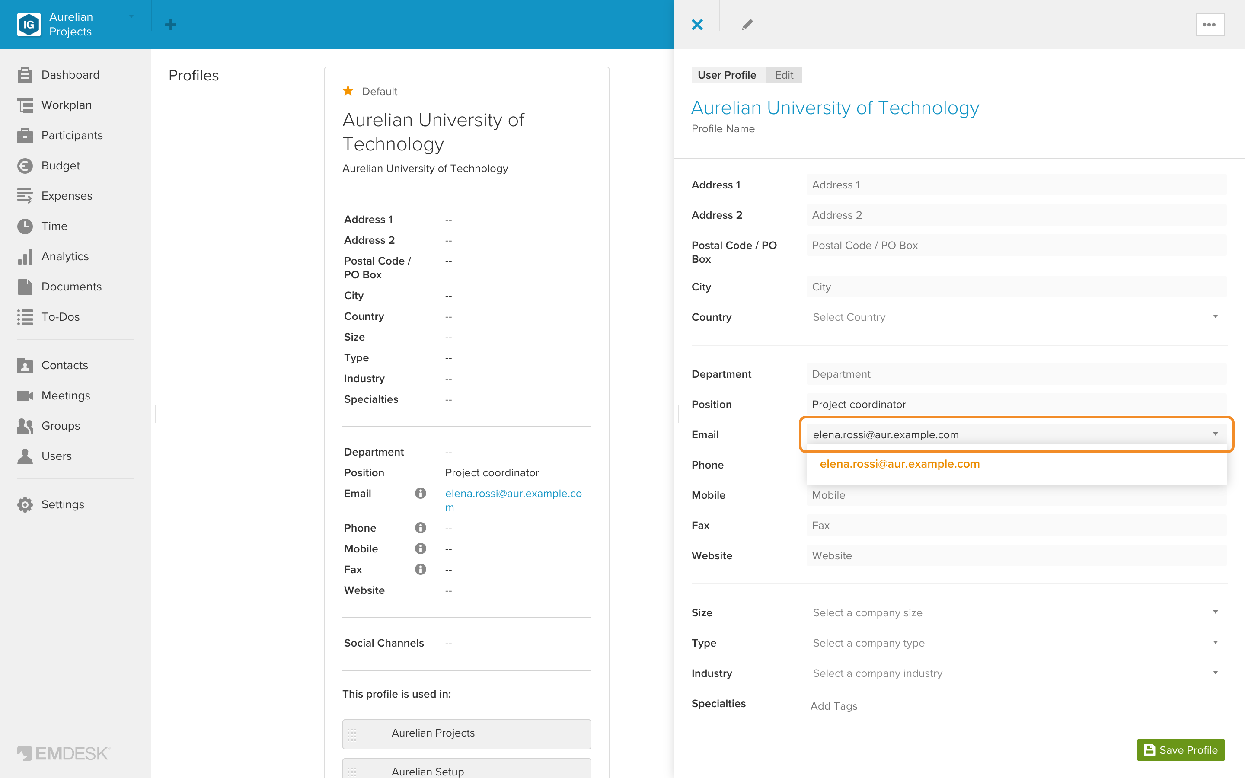This screenshot has height=778, width=1245.
Task: Click the Fax info icon in profile card
Action: click(420, 570)
